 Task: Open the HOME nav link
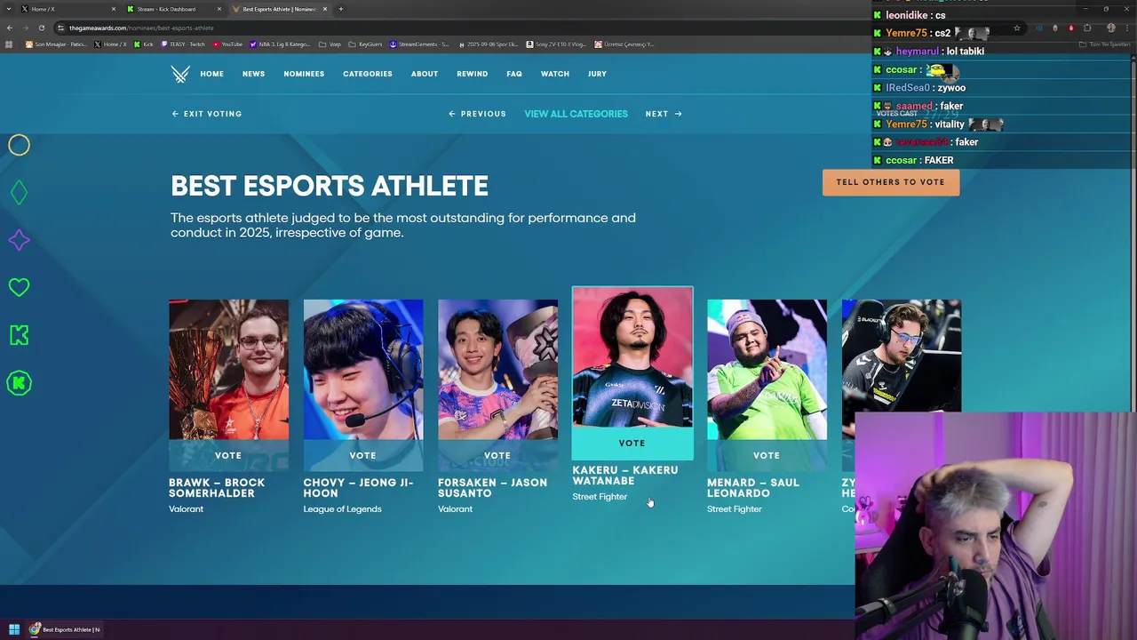click(211, 74)
